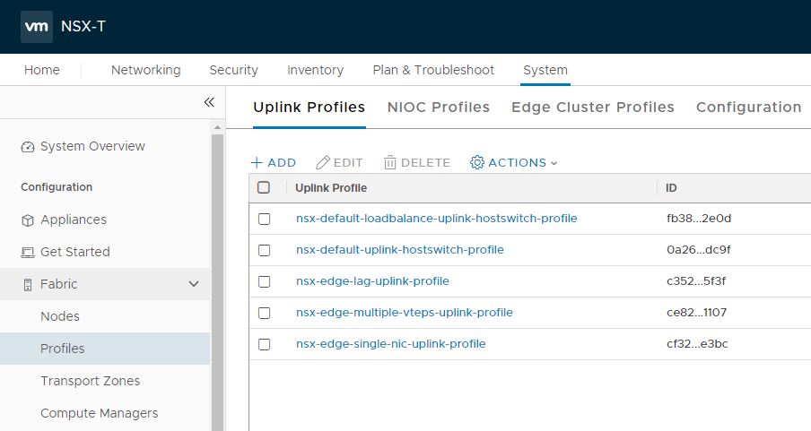
Task: Click the Fabric server icon
Action: coord(27,285)
